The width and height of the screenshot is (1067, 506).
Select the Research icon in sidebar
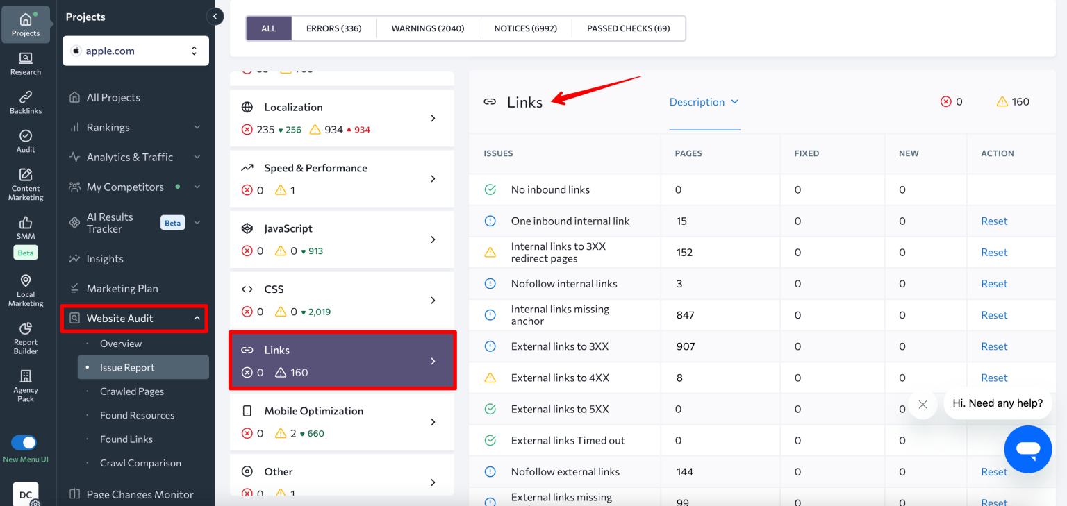(26, 60)
